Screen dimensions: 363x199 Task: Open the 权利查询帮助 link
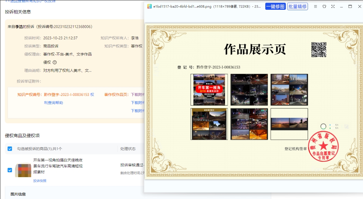pyautogui.click(x=53, y=103)
